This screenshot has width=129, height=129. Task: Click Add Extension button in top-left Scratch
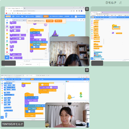coord(7,57)
